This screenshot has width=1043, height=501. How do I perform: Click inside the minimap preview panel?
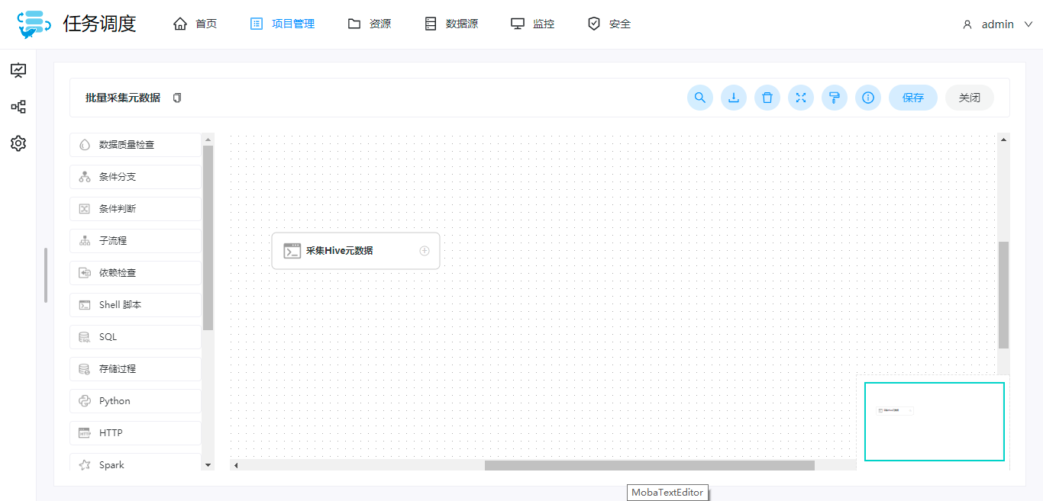(x=934, y=421)
